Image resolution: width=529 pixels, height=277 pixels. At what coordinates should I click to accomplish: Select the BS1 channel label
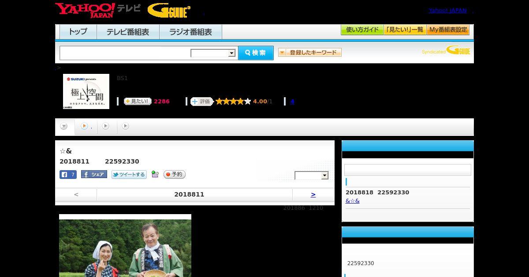click(122, 78)
